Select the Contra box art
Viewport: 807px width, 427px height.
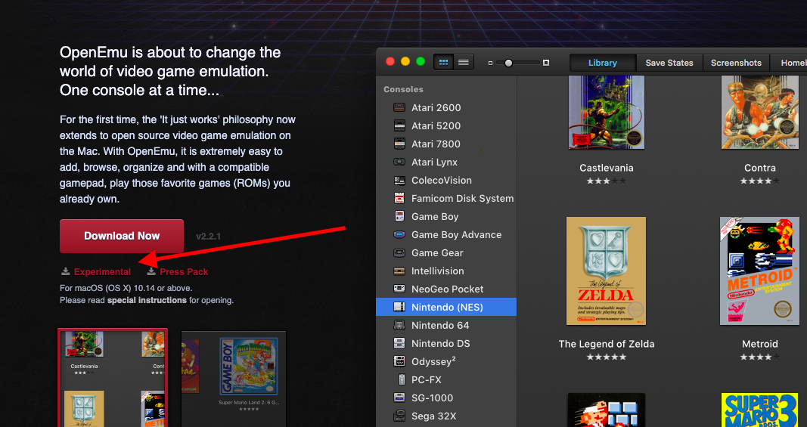[759, 112]
